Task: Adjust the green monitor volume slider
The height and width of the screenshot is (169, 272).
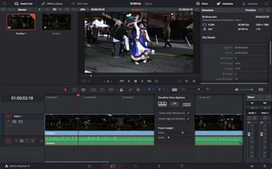Action: click(x=247, y=89)
